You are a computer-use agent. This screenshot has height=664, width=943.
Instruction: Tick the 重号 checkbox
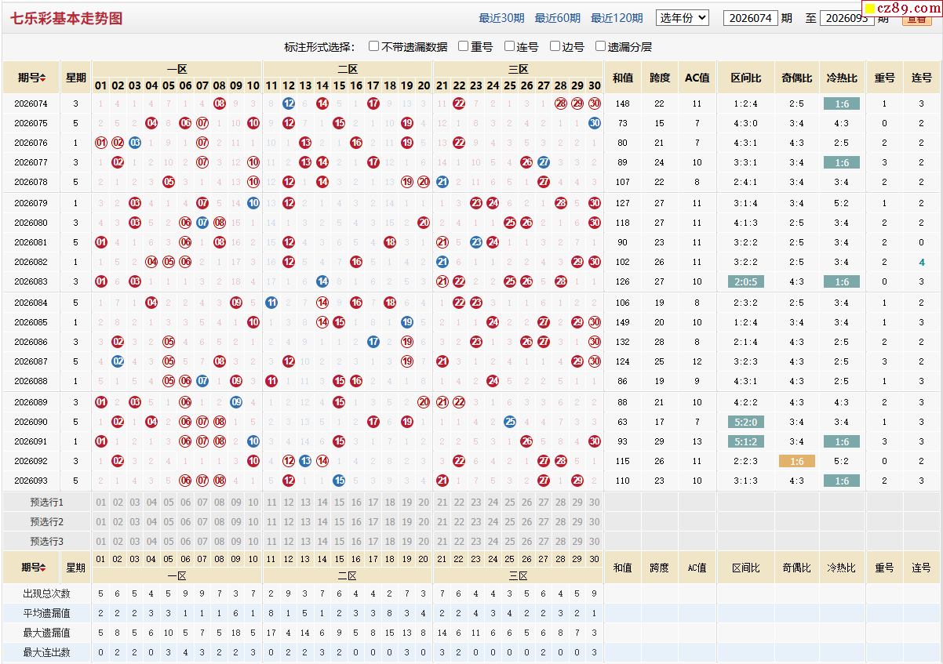(464, 46)
